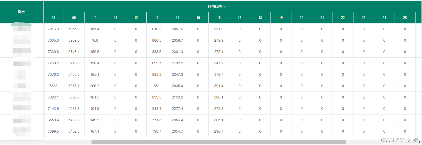Click column header 08
This screenshot has height=145, width=422.
pos(53,18)
